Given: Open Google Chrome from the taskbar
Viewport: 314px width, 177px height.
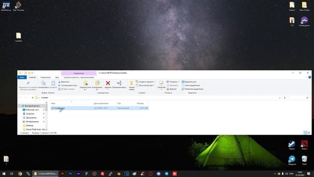Looking at the screenshot, I should click(20, 174).
